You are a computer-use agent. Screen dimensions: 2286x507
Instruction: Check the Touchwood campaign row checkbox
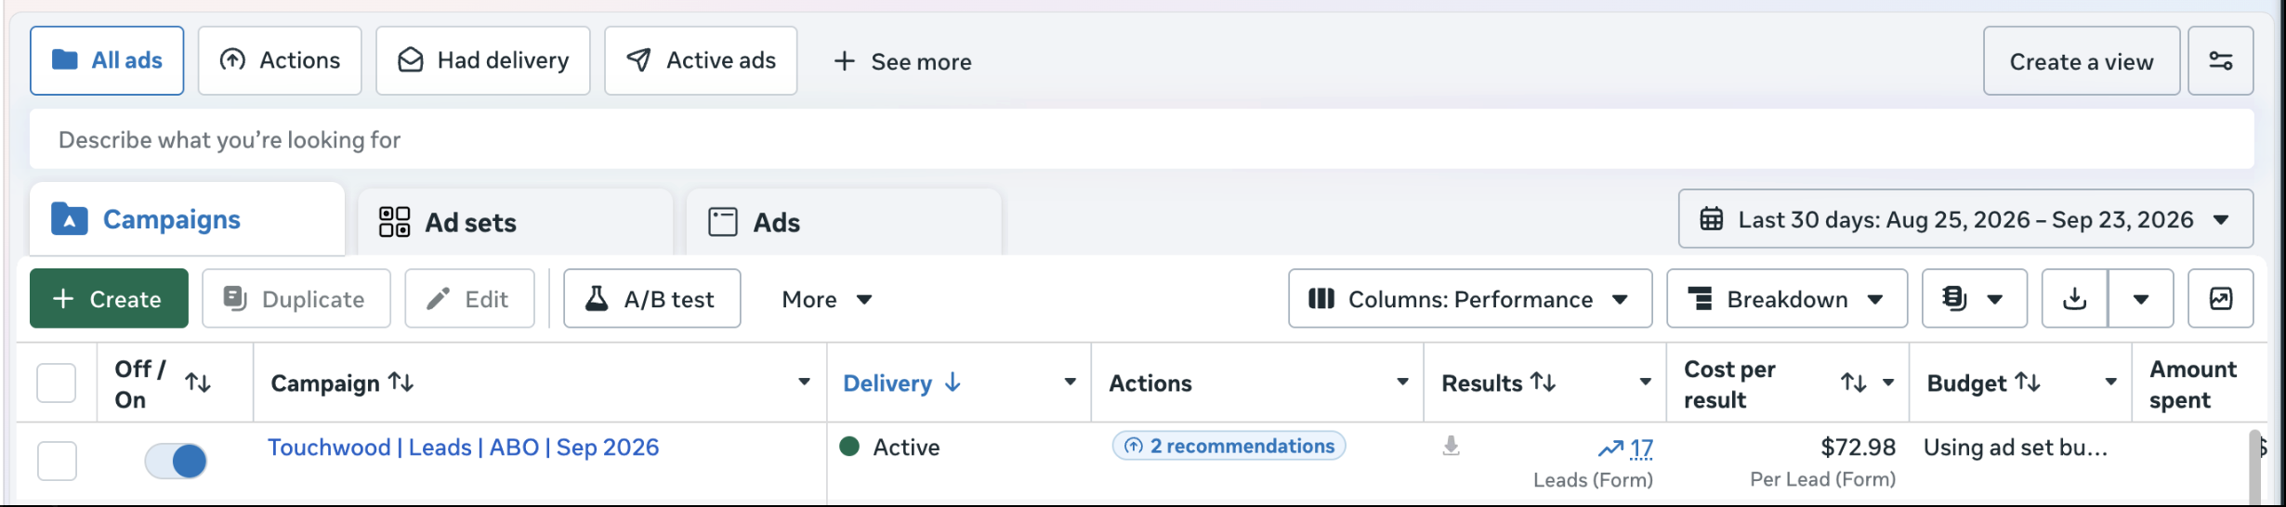coord(57,461)
